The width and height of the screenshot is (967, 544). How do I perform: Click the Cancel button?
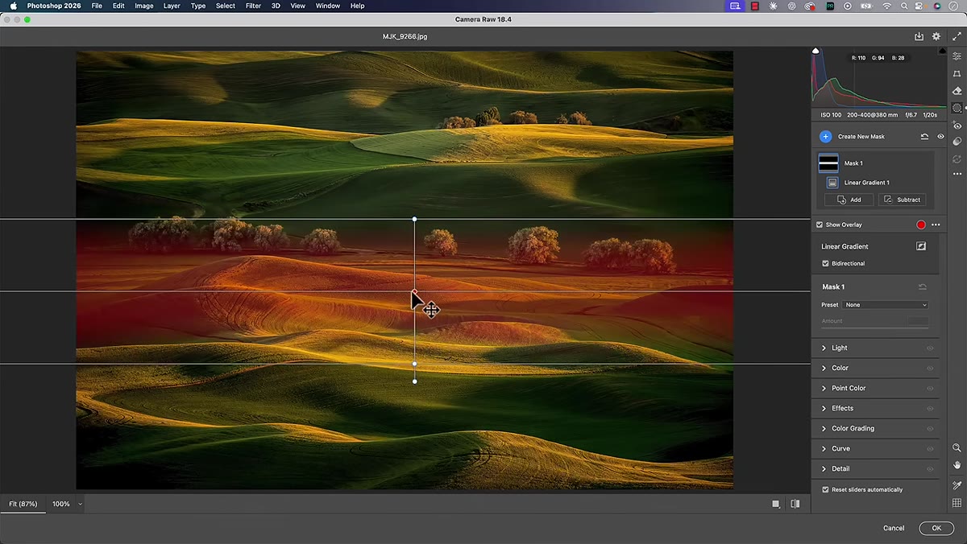pyautogui.click(x=894, y=528)
